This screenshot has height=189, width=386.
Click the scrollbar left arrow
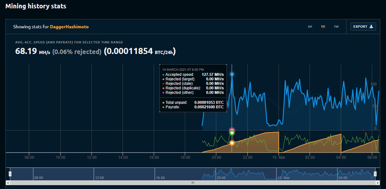pyautogui.click(x=8, y=183)
